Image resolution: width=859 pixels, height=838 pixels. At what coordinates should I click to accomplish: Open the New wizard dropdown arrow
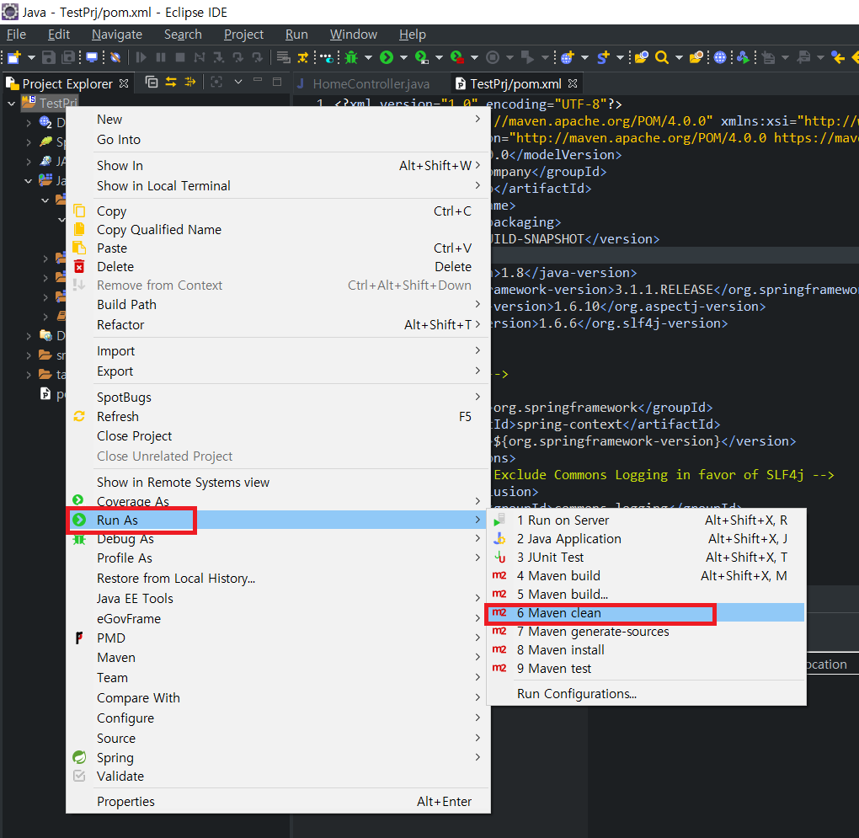pos(31,57)
